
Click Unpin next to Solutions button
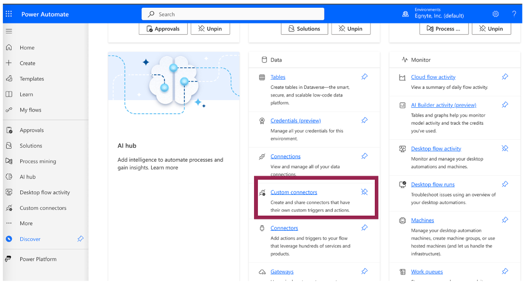click(x=351, y=29)
